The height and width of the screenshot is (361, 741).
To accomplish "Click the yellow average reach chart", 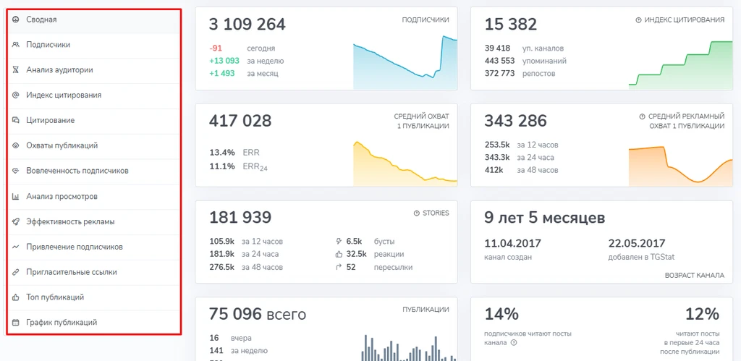I will coord(405,163).
